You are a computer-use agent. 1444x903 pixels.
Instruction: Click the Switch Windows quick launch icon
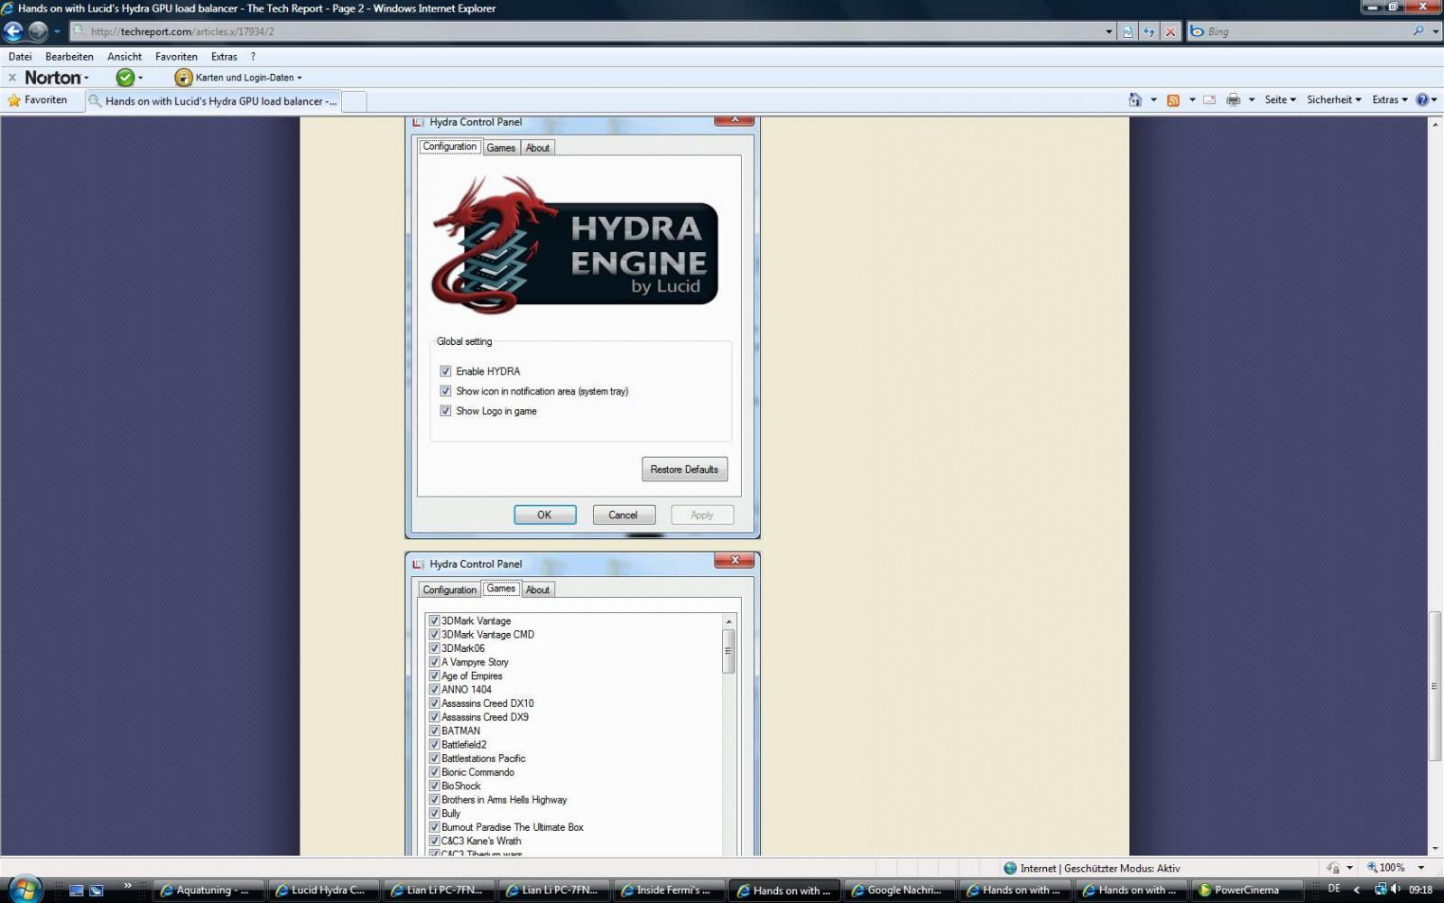97,890
